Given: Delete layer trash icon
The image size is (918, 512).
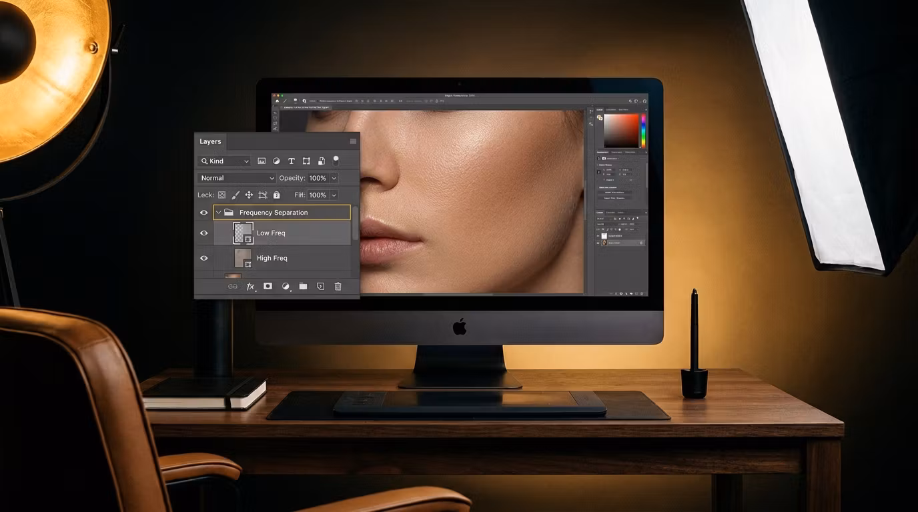Looking at the screenshot, I should pos(338,286).
